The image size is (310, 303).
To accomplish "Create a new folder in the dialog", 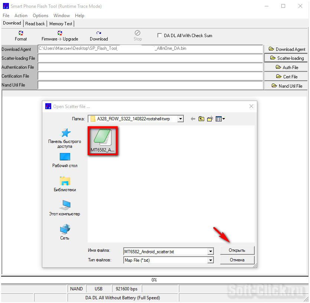I will pyautogui.click(x=210, y=119).
